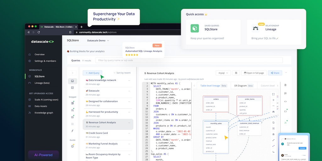Switch to Column-level tab

coord(268,86)
